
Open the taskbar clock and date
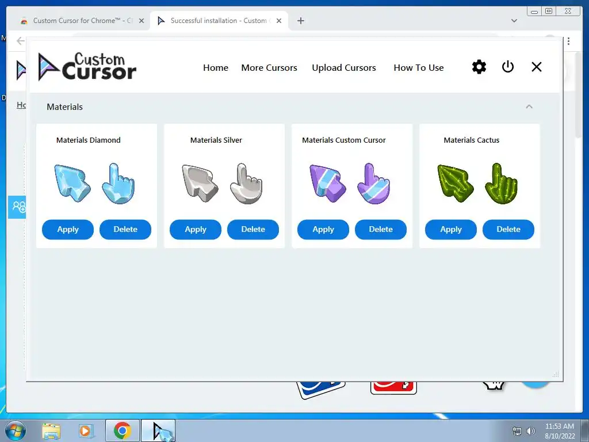pos(560,431)
